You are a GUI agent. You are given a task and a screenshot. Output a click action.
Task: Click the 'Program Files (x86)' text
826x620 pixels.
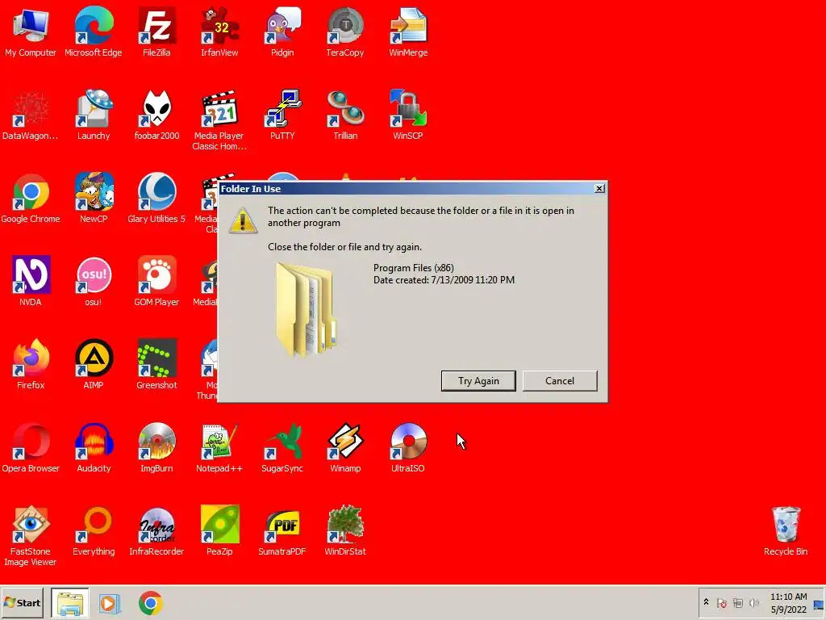(x=414, y=268)
